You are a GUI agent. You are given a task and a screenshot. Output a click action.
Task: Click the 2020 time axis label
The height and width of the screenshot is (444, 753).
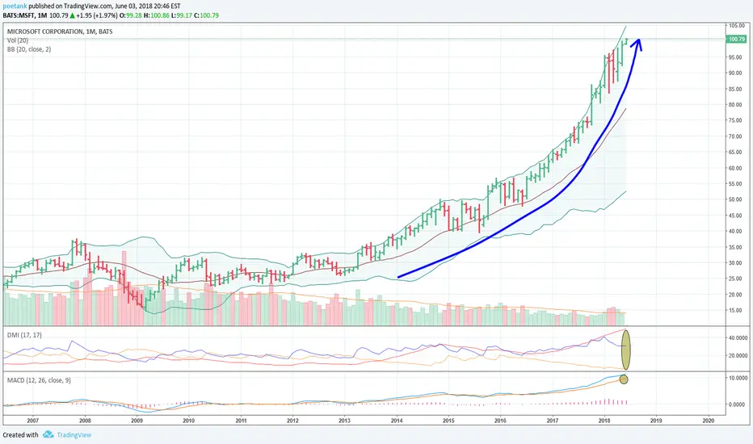click(x=709, y=421)
